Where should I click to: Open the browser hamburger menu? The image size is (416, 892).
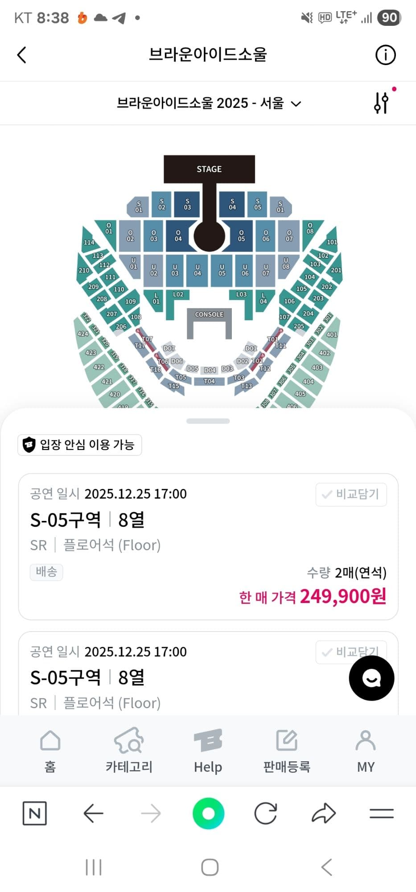tap(381, 814)
